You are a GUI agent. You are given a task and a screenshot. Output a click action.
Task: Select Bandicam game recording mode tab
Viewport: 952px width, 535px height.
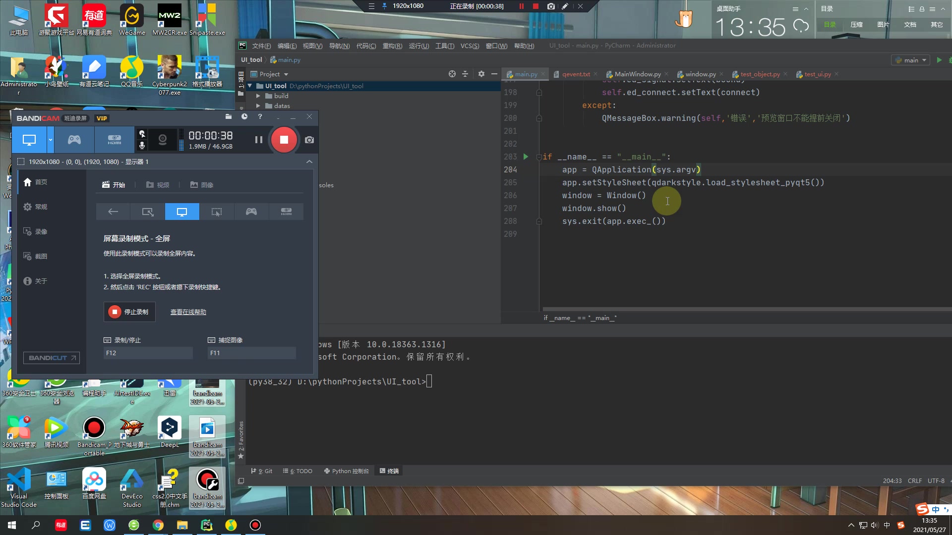click(x=74, y=140)
